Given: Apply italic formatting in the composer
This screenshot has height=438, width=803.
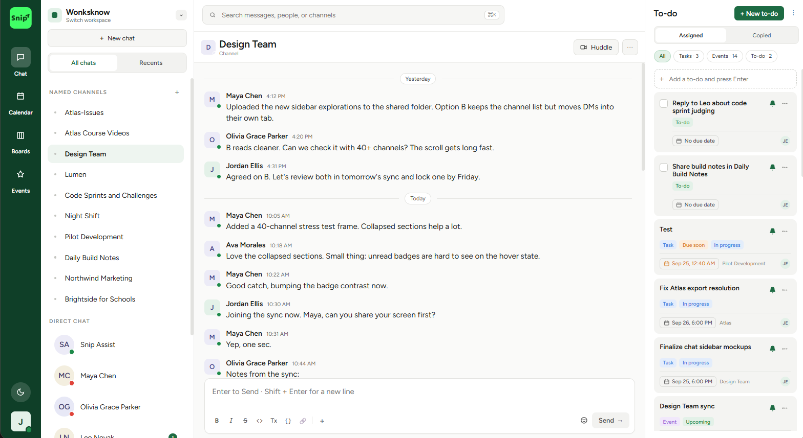Looking at the screenshot, I should click(231, 421).
